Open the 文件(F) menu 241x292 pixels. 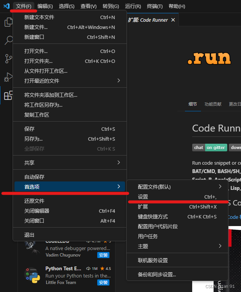pyautogui.click(x=24, y=6)
